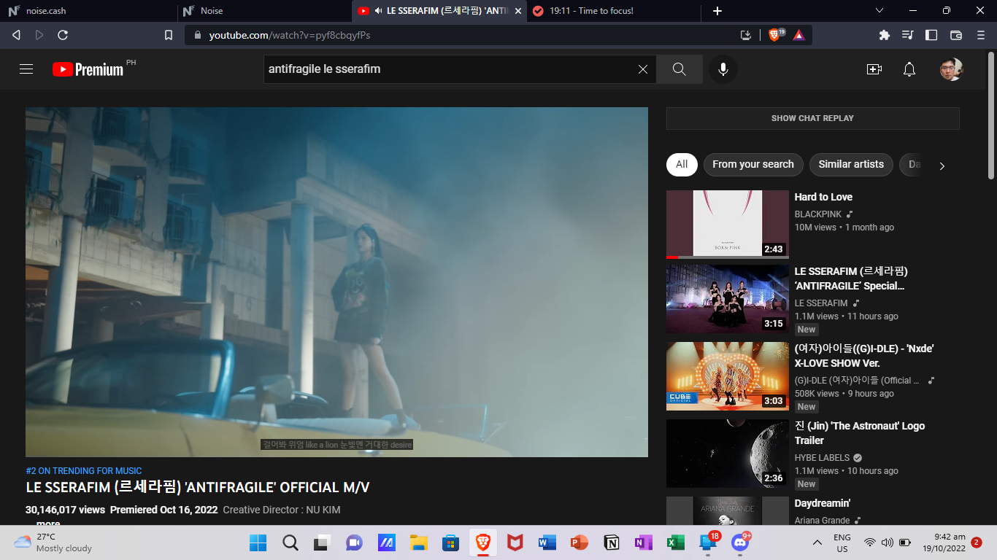Open the Brave main menu
The height and width of the screenshot is (560, 997).
(x=980, y=35)
